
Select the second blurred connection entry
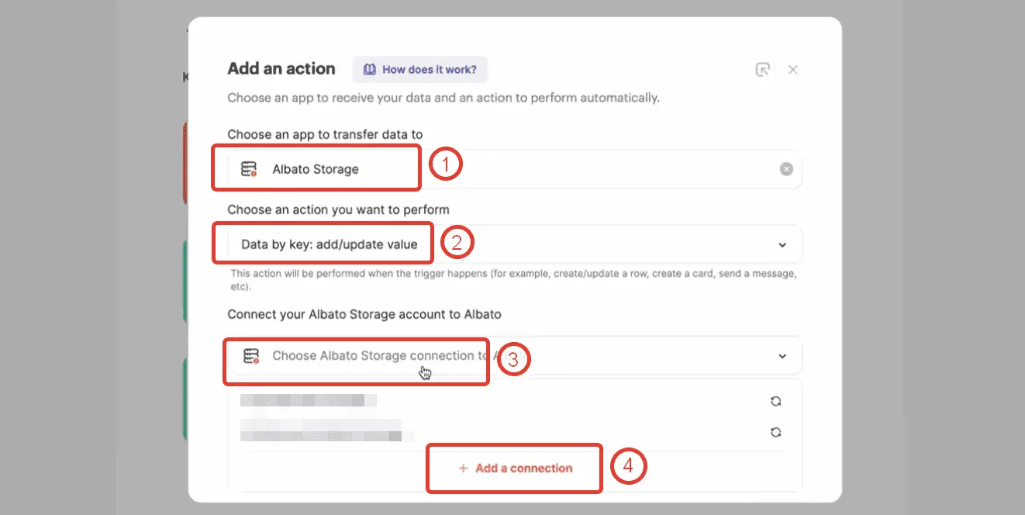pos(326,431)
